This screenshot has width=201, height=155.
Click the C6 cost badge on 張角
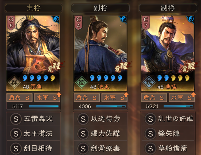point(11,22)
